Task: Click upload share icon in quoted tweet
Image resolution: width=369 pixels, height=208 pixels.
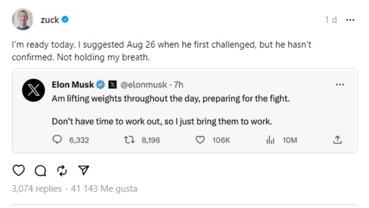Action: click(337, 140)
